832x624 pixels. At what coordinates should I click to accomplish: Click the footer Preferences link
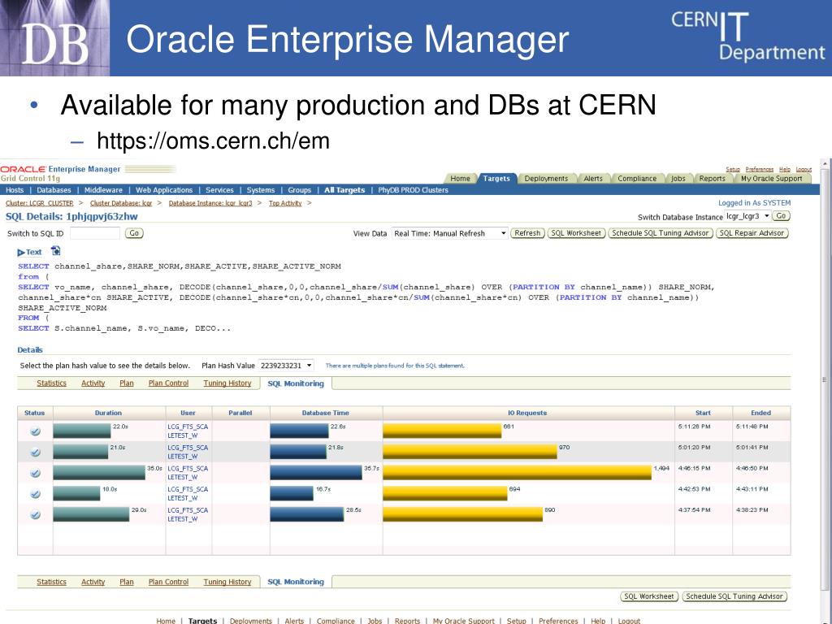(558, 621)
